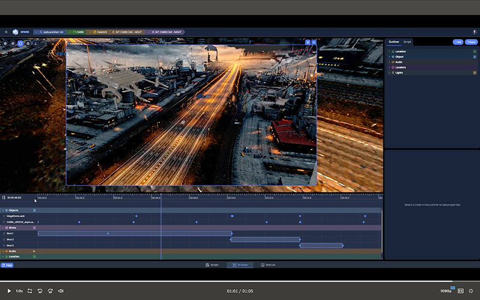Click the pink Locators icon in the Outliner
This screenshot has height=300, width=480.
click(x=393, y=67)
